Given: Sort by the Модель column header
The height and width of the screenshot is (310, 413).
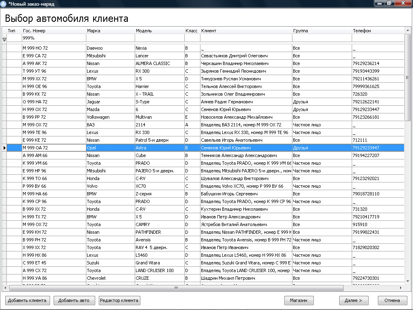Looking at the screenshot, I should tap(160, 31).
